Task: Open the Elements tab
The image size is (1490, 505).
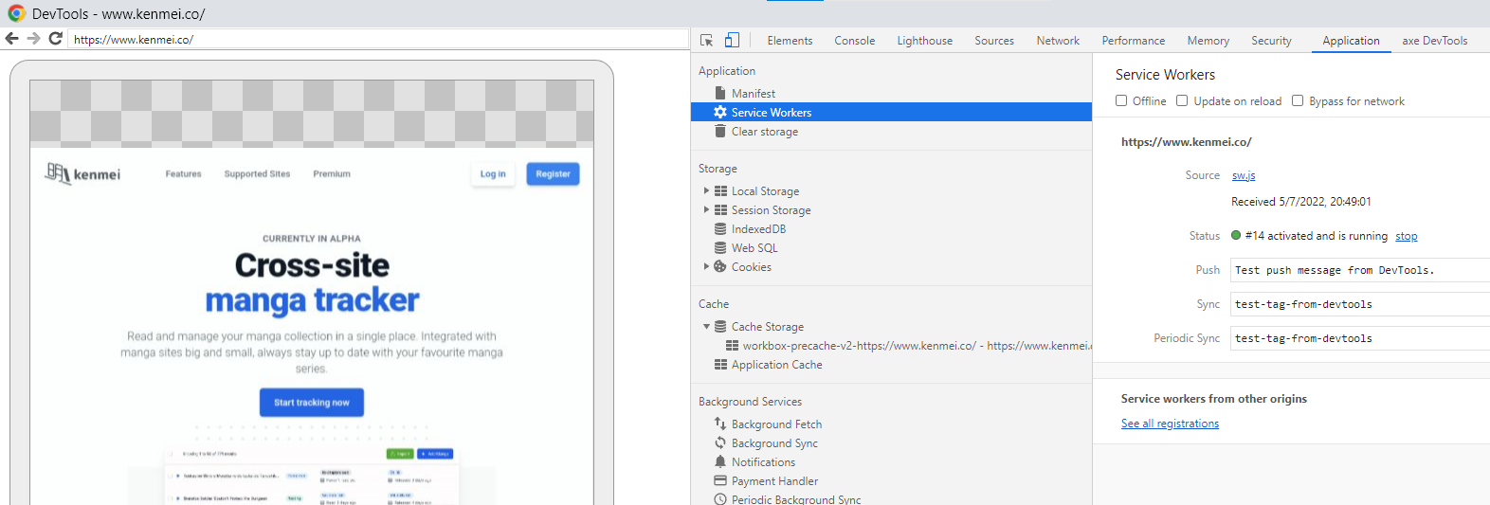Action: [x=790, y=41]
